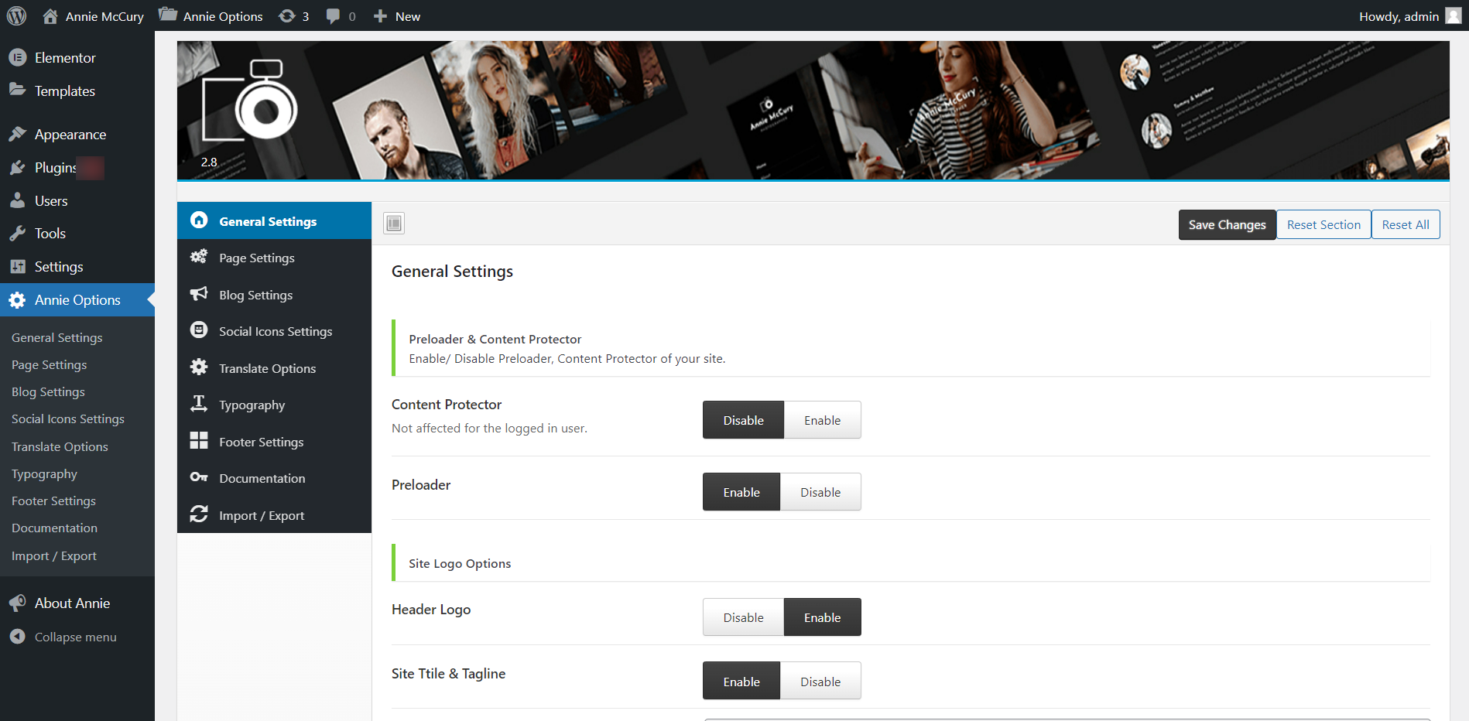
Task: Open Annie Options in admin bar
Action: pyautogui.click(x=211, y=16)
